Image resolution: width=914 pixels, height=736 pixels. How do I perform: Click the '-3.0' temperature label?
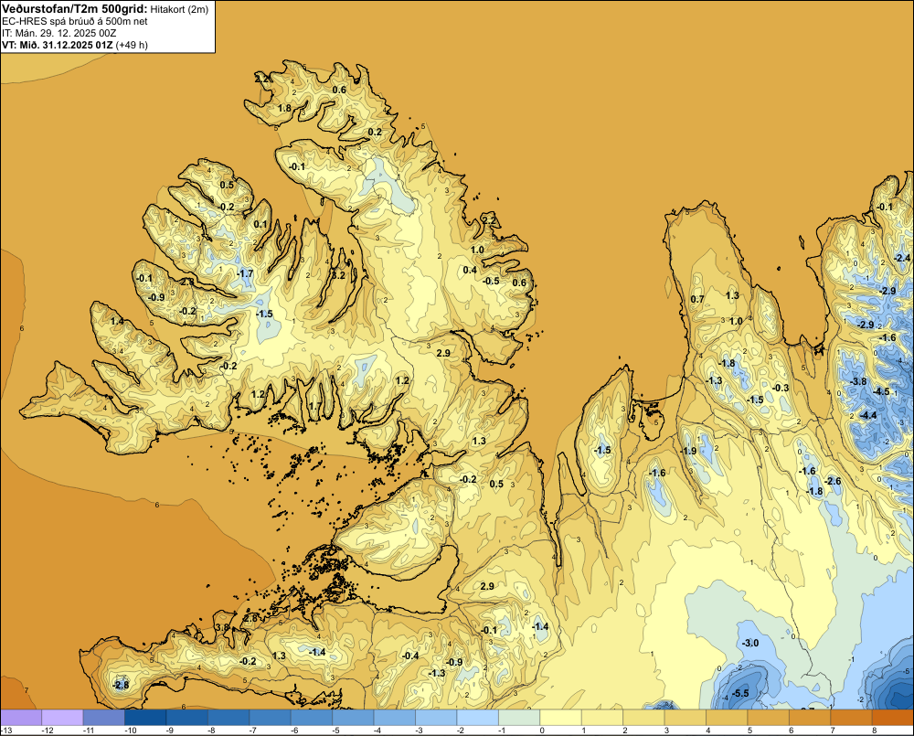pyautogui.click(x=750, y=644)
